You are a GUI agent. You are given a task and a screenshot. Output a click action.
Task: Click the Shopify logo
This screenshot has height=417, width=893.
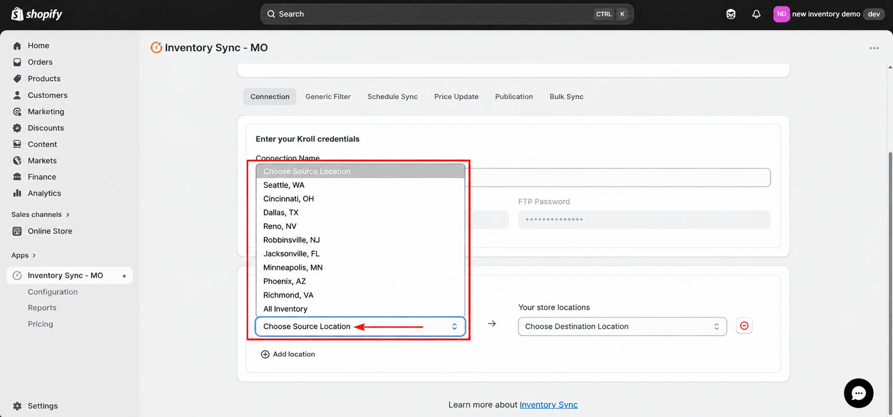coord(36,14)
